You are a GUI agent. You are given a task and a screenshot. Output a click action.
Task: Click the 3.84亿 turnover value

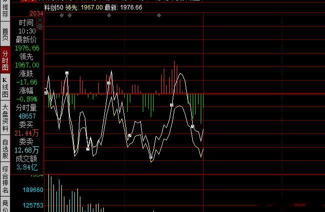pyautogui.click(x=27, y=167)
